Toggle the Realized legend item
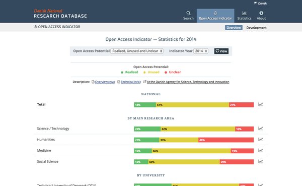This screenshot has height=186, width=302. [x=129, y=72]
